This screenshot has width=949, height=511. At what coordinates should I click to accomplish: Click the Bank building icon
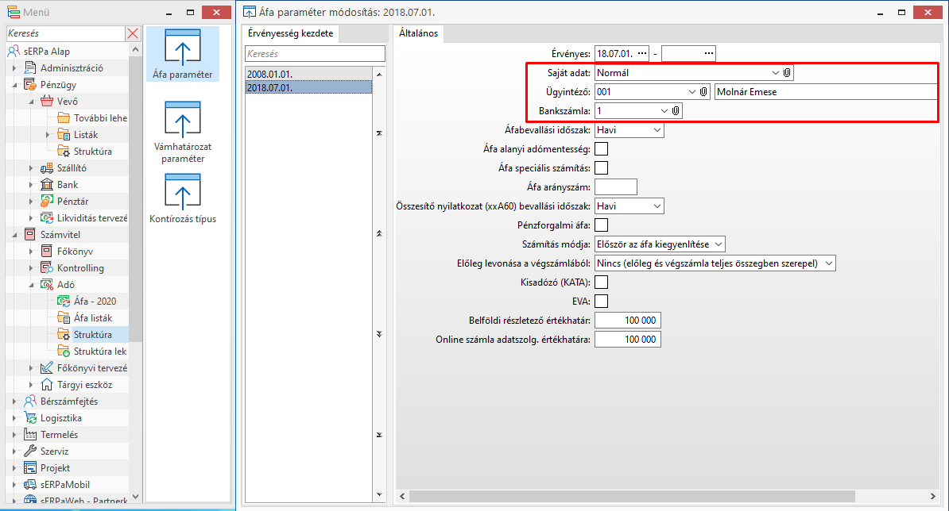click(x=47, y=184)
